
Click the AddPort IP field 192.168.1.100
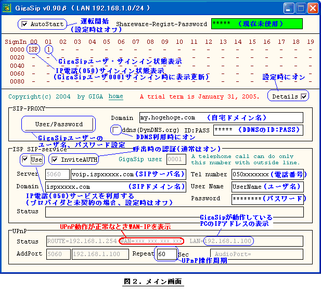(x=100, y=254)
